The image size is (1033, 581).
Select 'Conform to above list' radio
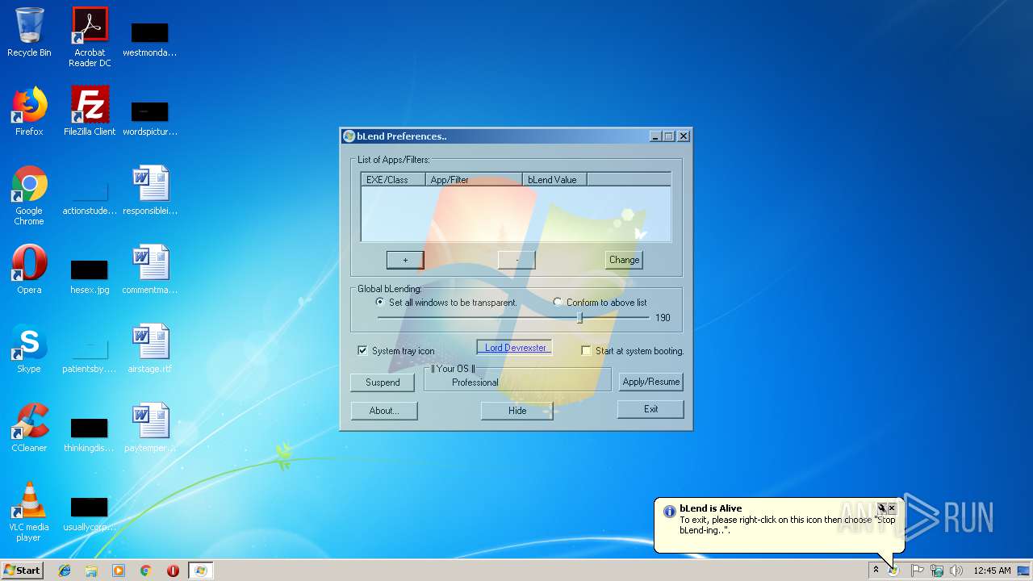click(558, 303)
